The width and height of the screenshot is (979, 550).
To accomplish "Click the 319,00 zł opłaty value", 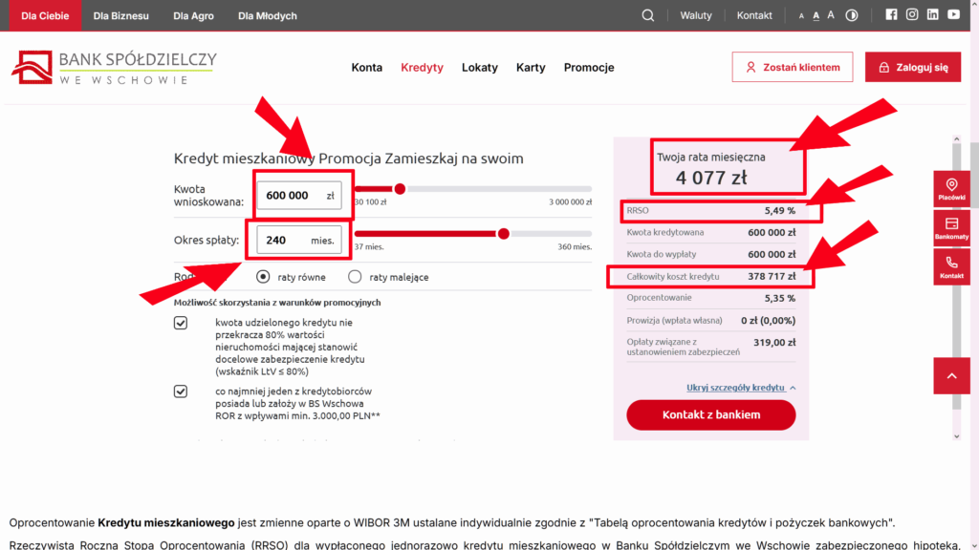I will click(x=774, y=343).
